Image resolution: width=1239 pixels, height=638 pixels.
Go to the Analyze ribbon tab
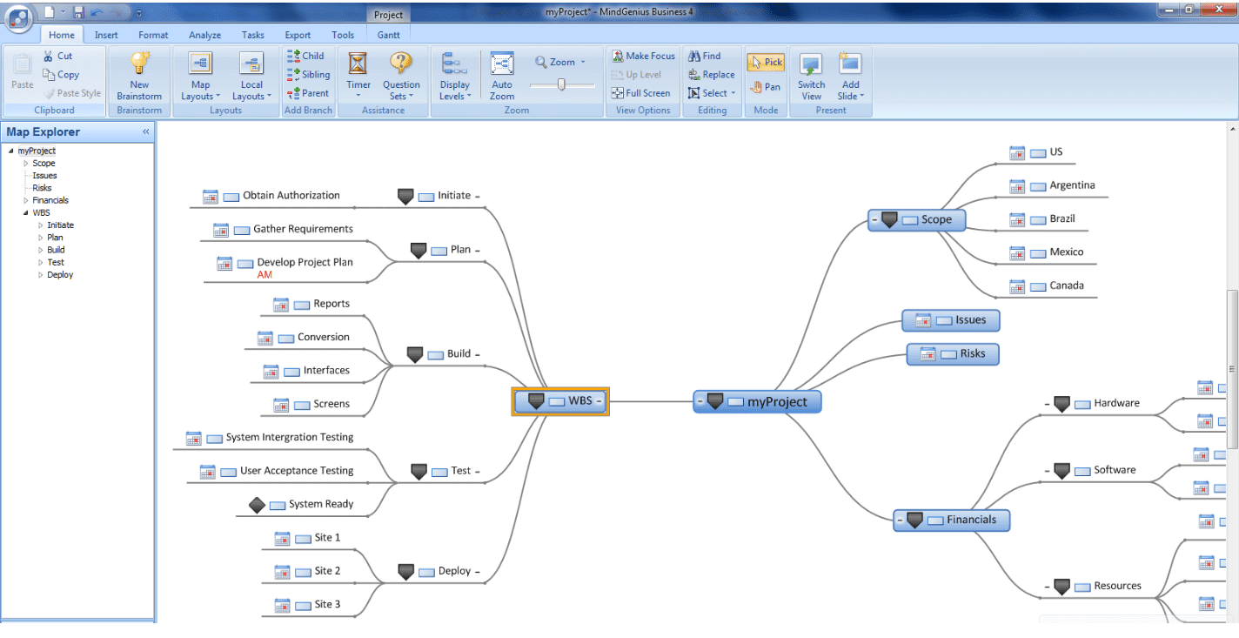(x=205, y=35)
